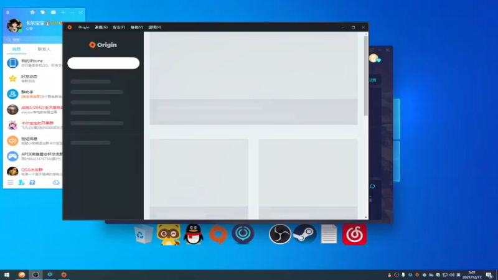Open the 游戏(G) menu in Origin
Viewport: 498px width, 280px height.
(101, 27)
